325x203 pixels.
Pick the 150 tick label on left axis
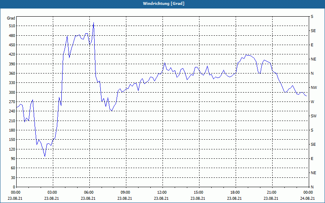pos(12,140)
